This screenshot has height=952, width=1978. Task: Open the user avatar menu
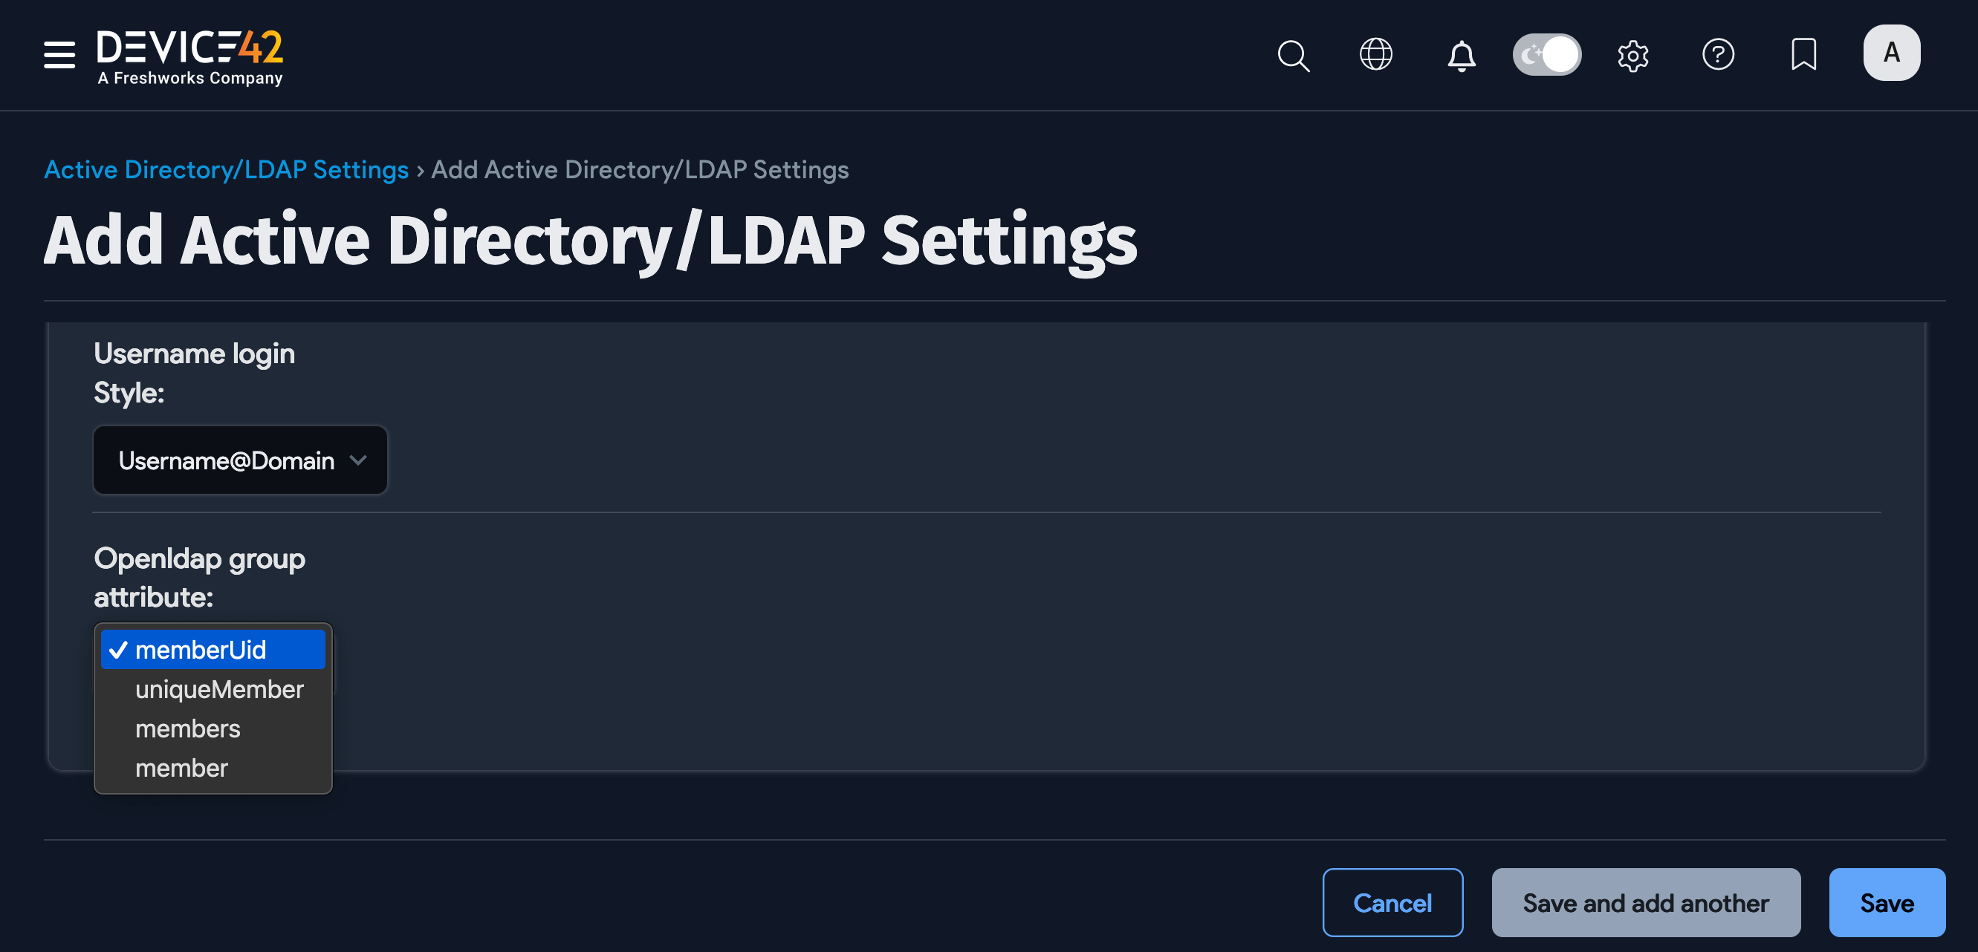(1890, 52)
